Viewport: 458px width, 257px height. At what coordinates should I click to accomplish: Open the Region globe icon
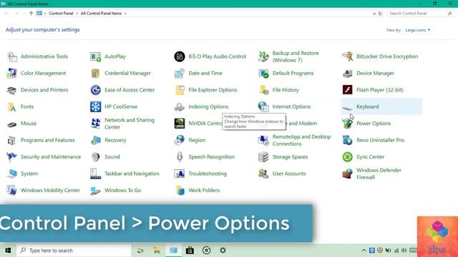tap(180, 140)
